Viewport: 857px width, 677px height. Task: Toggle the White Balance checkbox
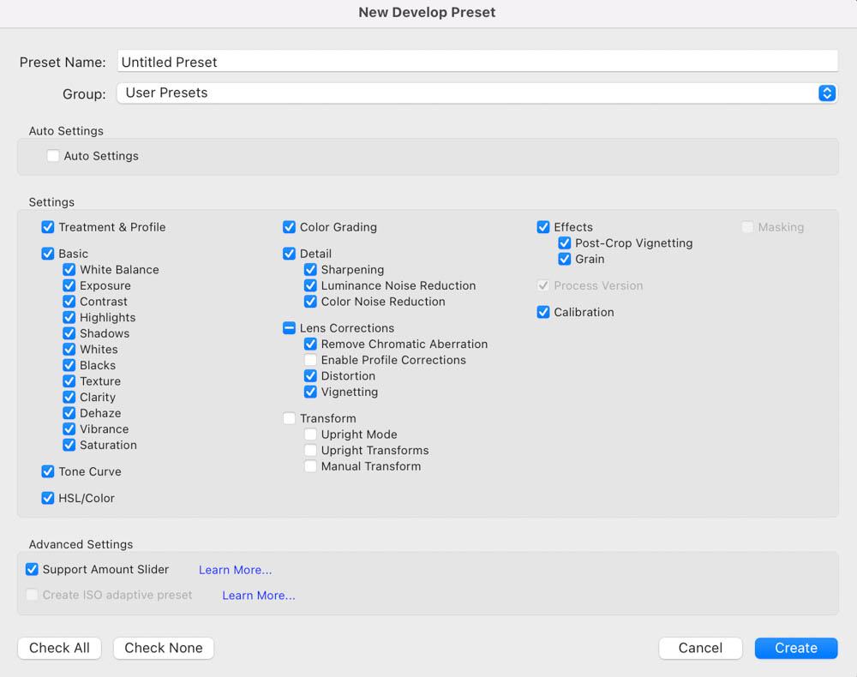pyautogui.click(x=69, y=270)
